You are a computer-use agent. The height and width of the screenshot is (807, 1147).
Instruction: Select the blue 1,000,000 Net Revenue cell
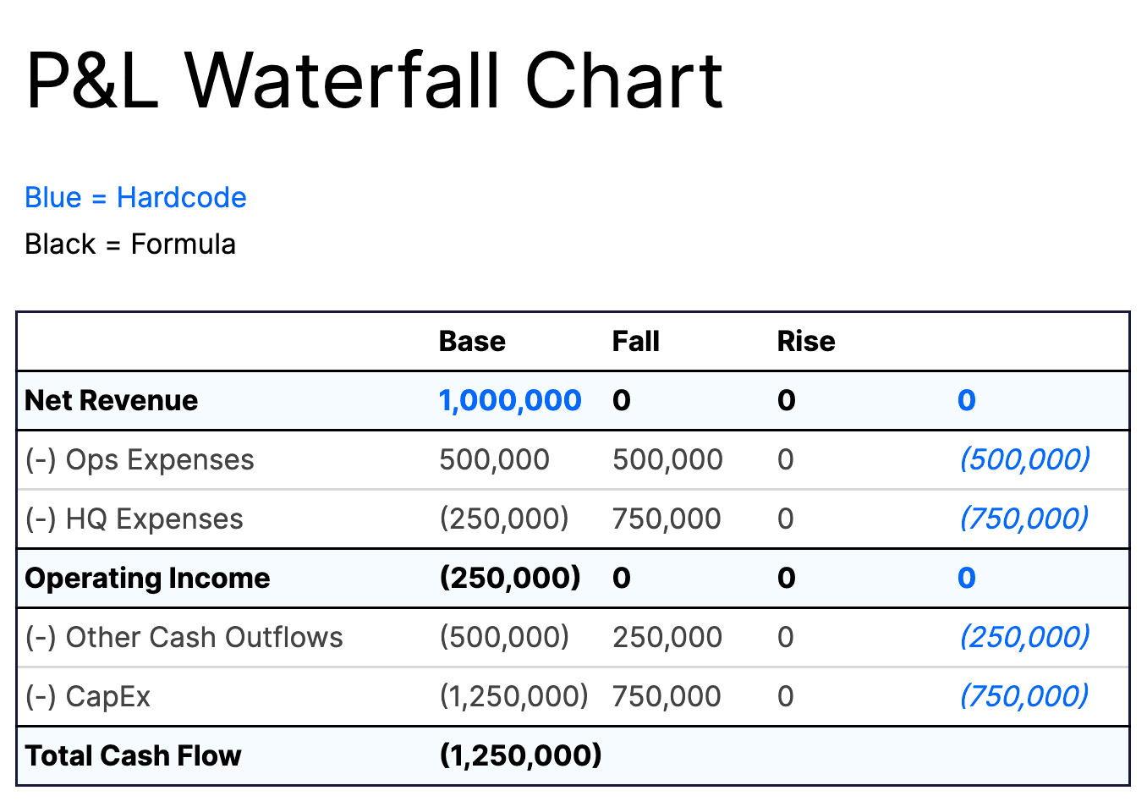(x=510, y=400)
